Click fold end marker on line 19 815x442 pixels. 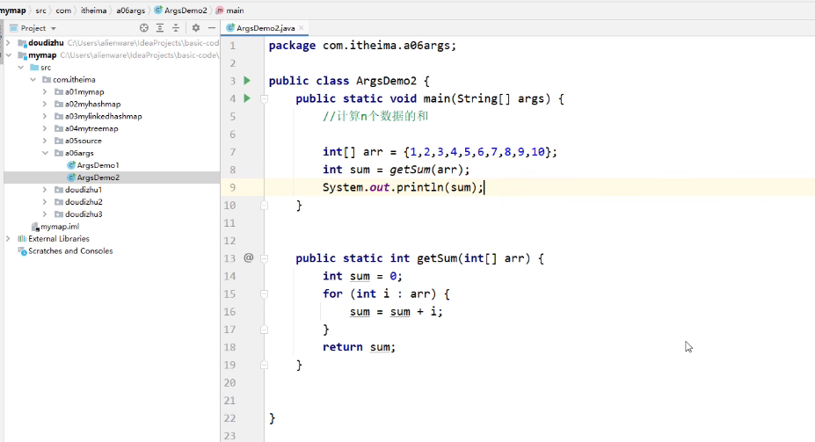coord(264,365)
